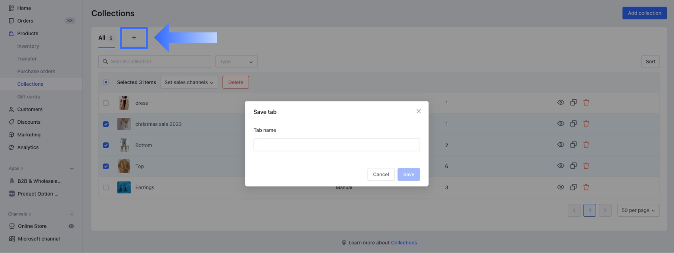The image size is (674, 253).
Task: Expand Set sales channels dropdown
Action: click(x=189, y=82)
